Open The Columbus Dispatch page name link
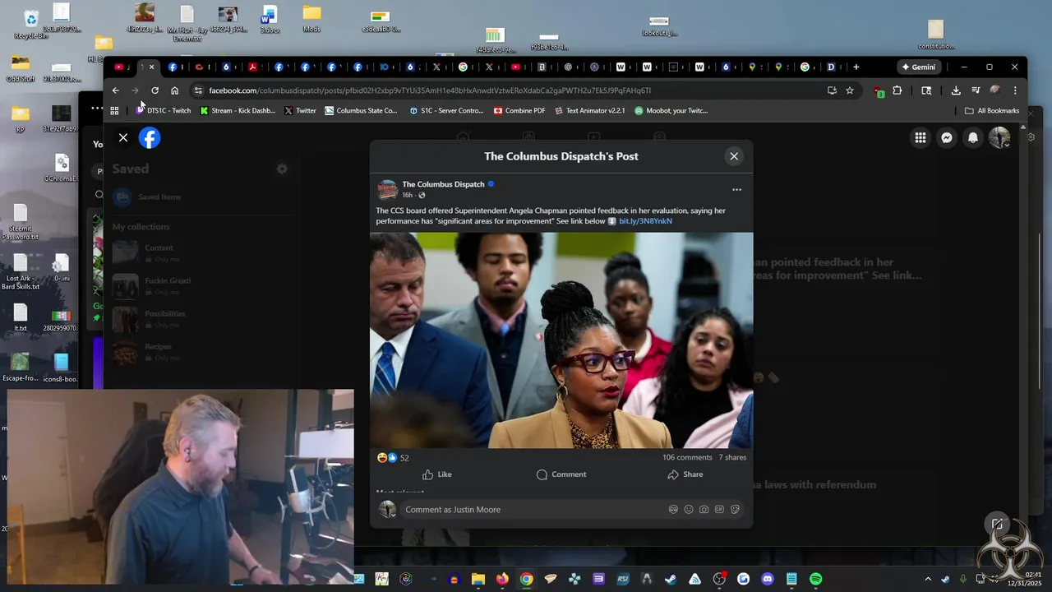Image resolution: width=1052 pixels, height=592 pixels. click(x=443, y=184)
